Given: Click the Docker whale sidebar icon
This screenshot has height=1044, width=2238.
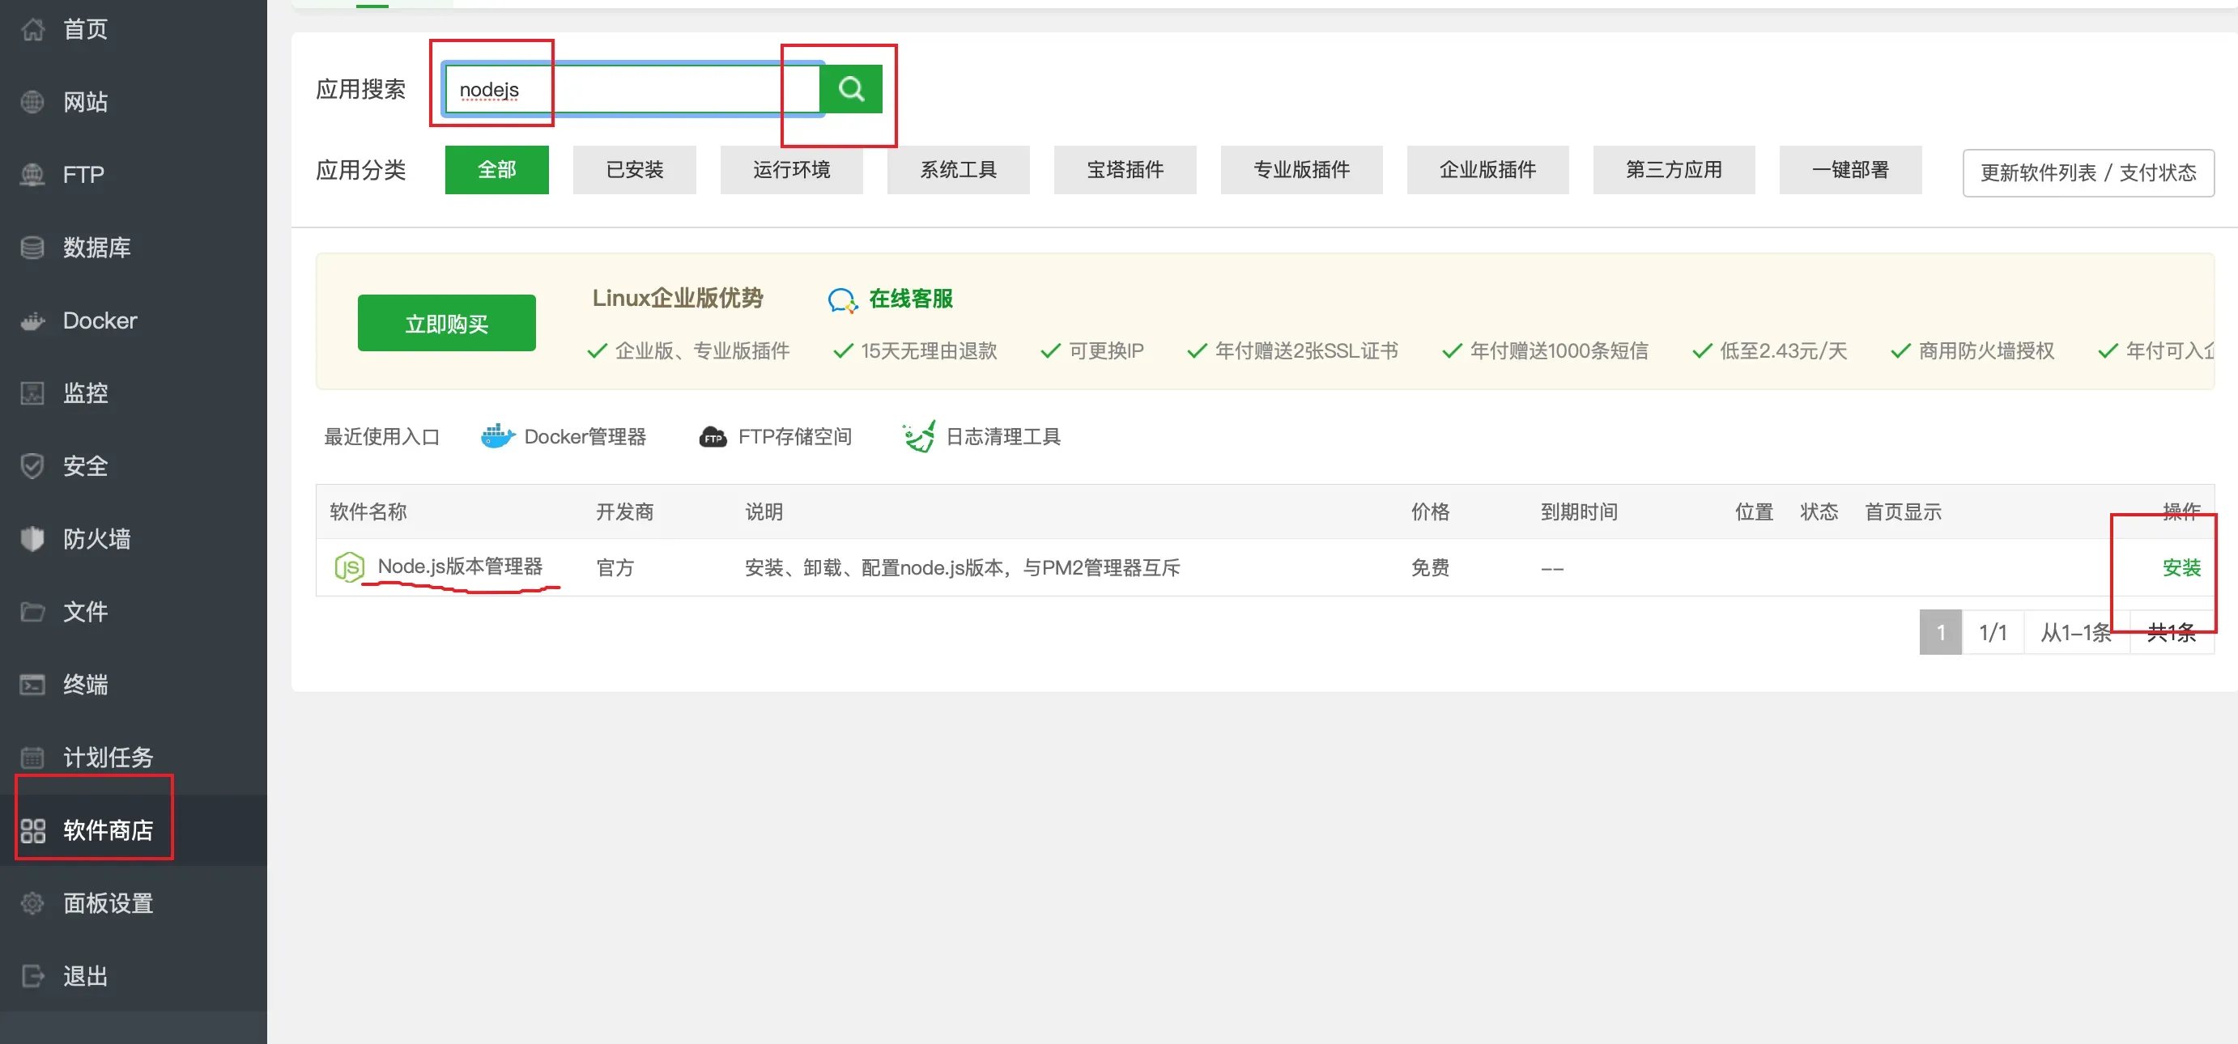Looking at the screenshot, I should point(32,320).
